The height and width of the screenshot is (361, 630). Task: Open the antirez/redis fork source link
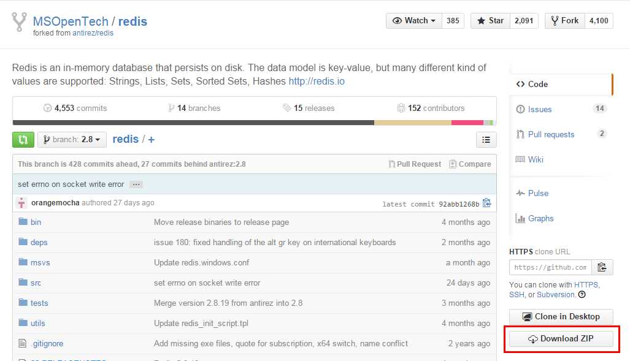click(x=93, y=33)
